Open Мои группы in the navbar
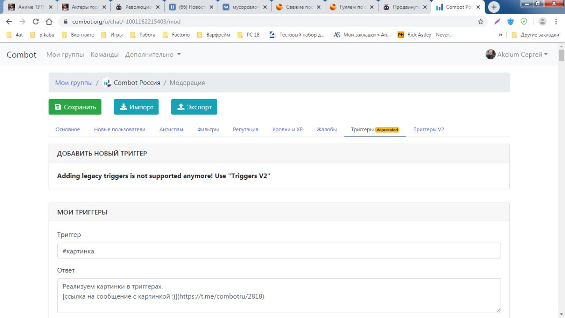 point(65,55)
